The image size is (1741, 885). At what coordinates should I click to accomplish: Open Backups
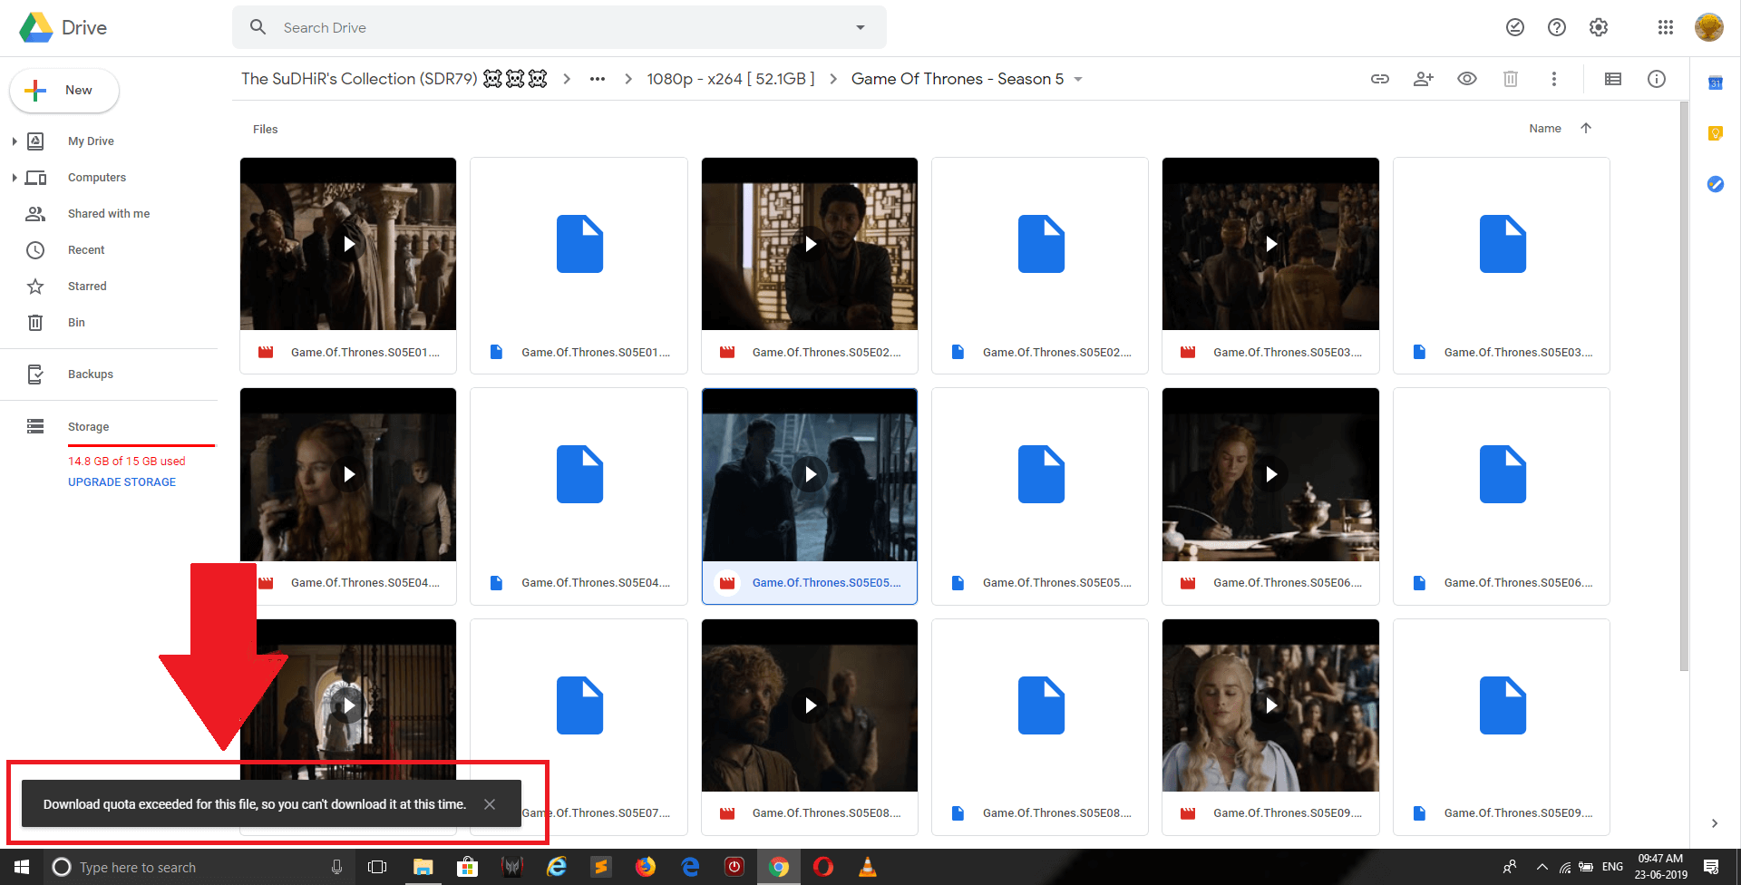(91, 374)
